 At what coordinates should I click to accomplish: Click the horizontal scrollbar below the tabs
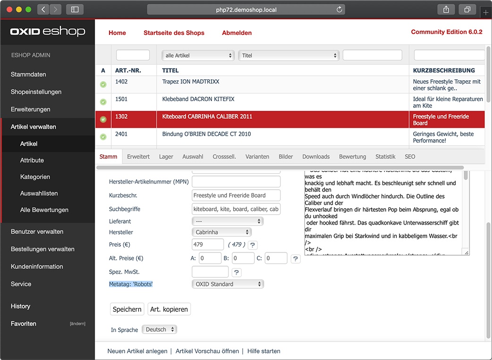point(280,167)
